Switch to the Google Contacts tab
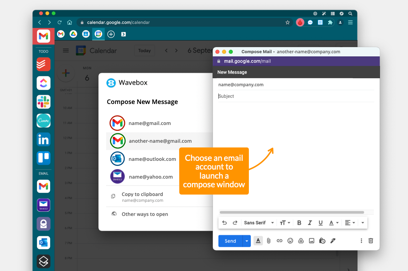 (x=86, y=34)
